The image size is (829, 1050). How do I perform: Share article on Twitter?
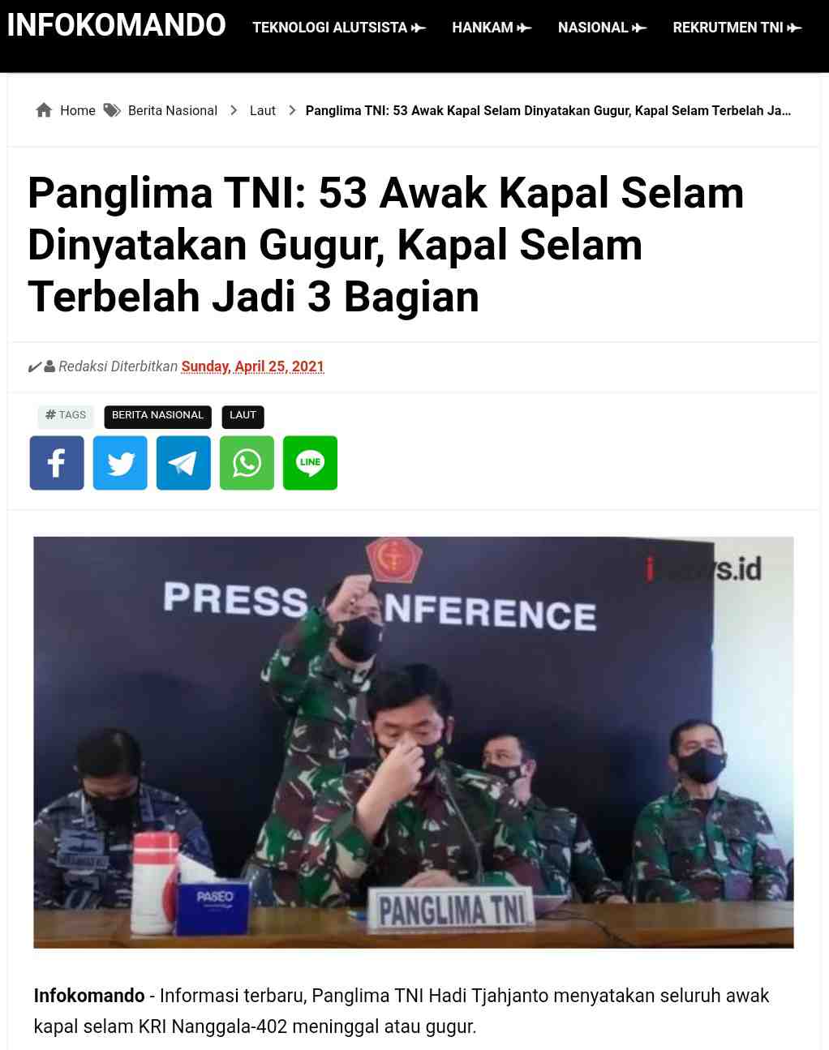[120, 463]
